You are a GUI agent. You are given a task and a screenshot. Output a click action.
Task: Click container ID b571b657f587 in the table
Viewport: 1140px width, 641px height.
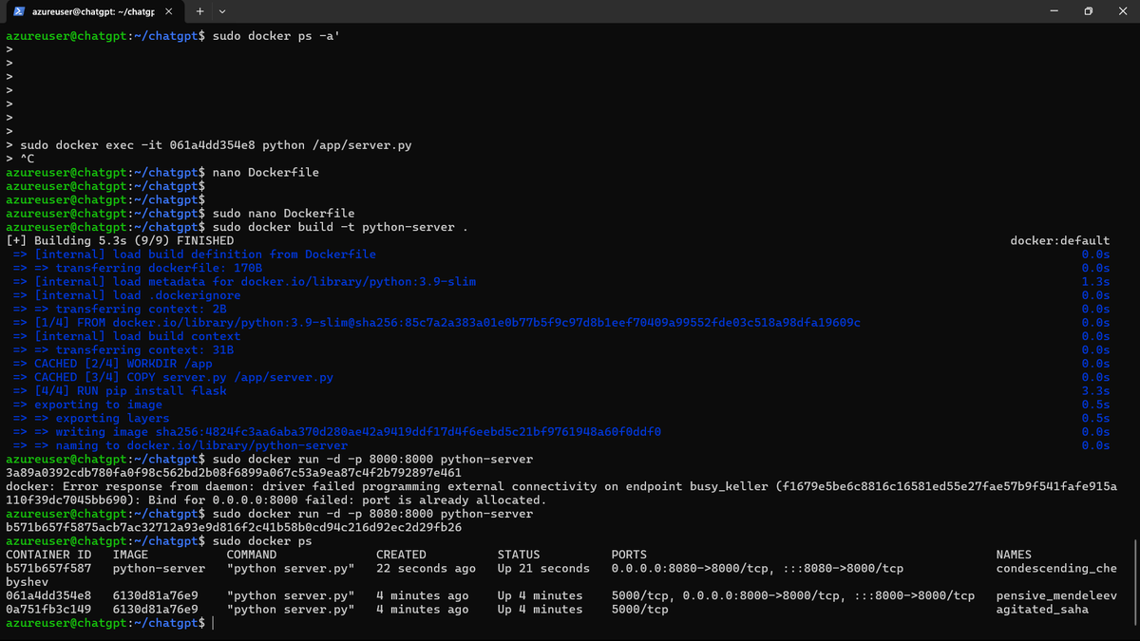(x=48, y=568)
